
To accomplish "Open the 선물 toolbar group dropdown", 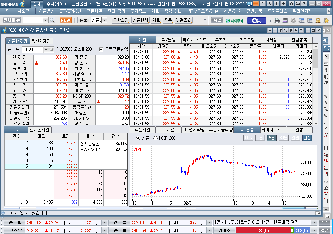I will [104, 20].
